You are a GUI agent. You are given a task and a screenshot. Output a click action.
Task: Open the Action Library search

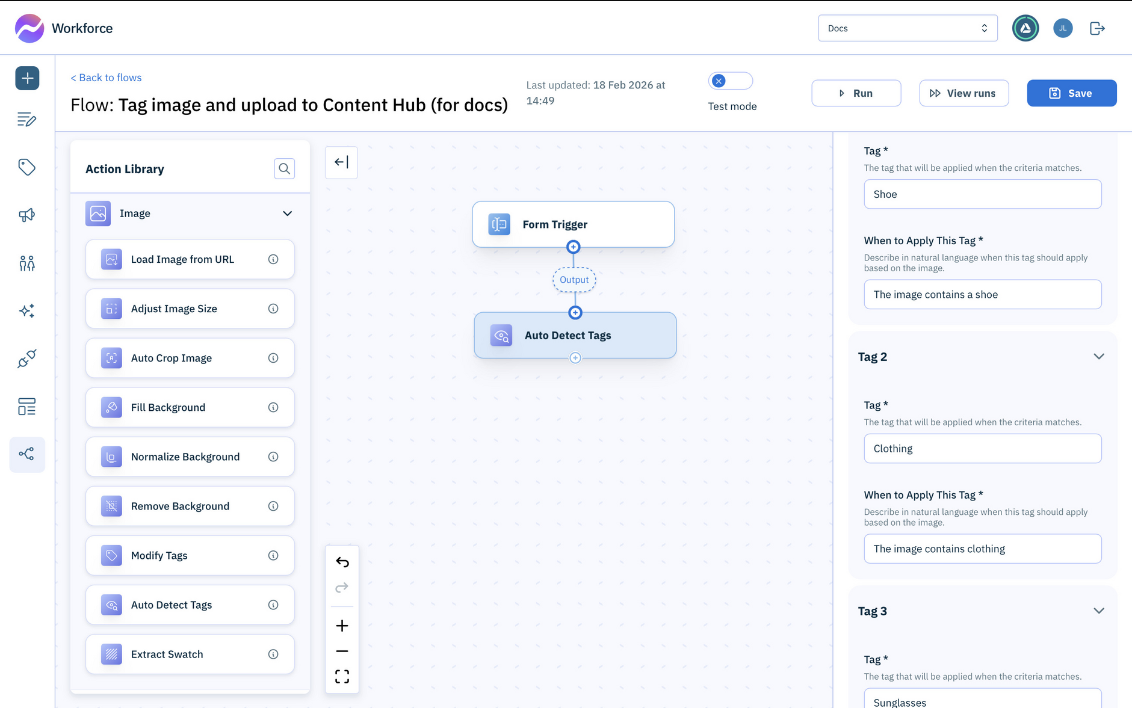coord(284,168)
